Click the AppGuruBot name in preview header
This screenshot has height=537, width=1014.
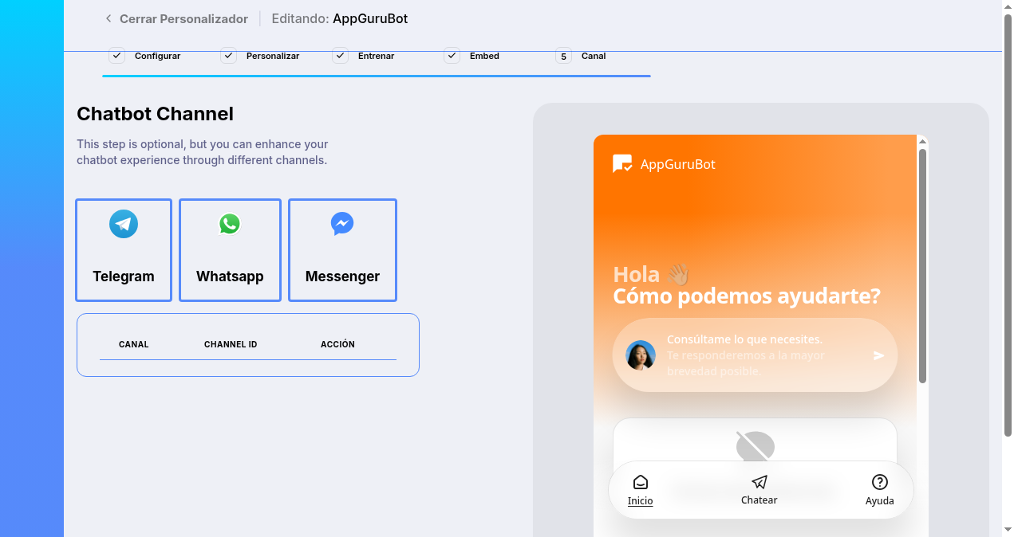coord(678,164)
